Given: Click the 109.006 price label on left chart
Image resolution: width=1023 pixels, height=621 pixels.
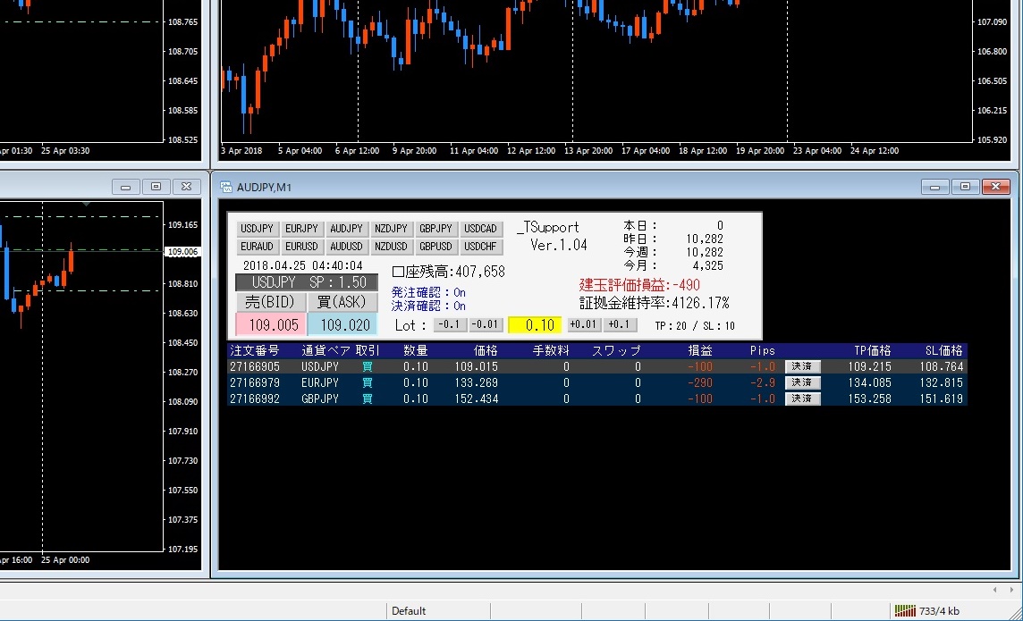Looking at the screenshot, I should pyautogui.click(x=182, y=252).
